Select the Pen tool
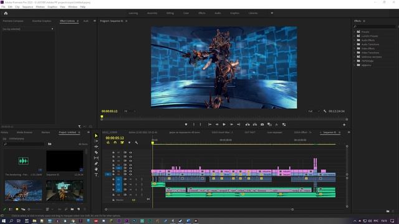This screenshot has height=224, width=399. (96, 164)
